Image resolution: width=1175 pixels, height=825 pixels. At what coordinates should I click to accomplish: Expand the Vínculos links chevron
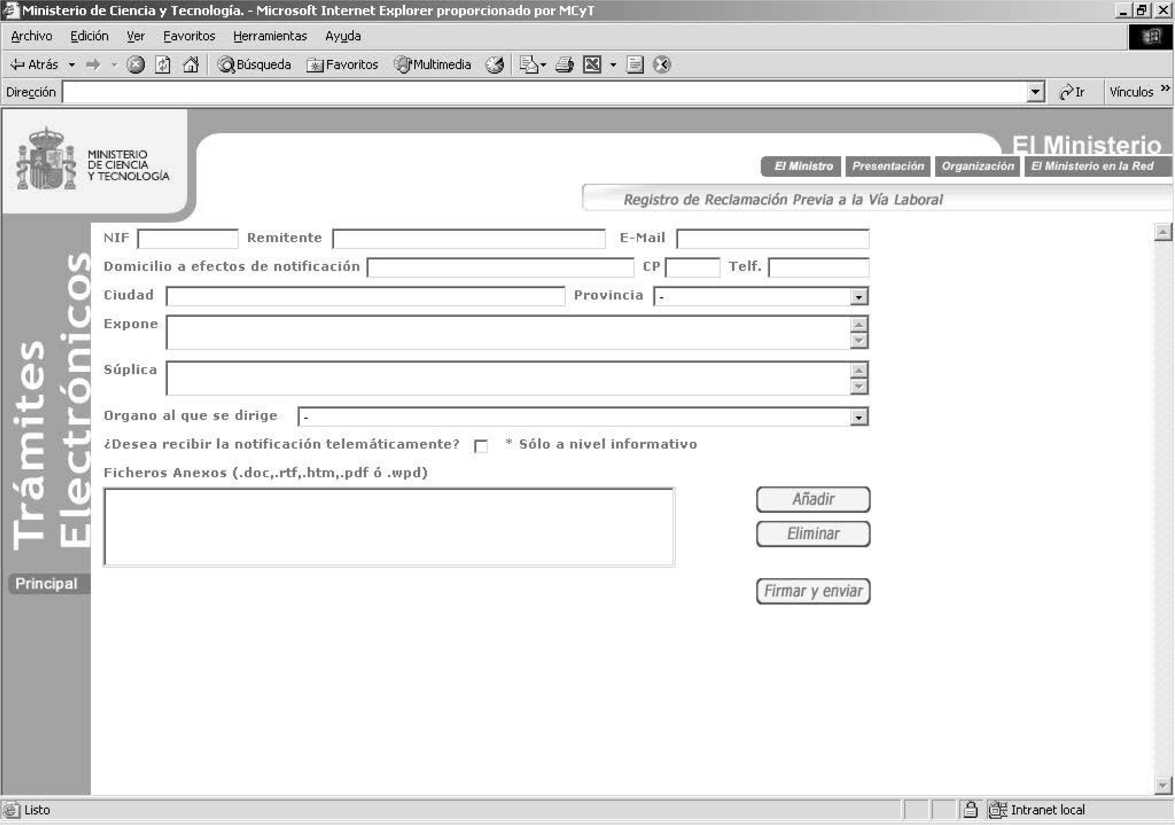1165,88
